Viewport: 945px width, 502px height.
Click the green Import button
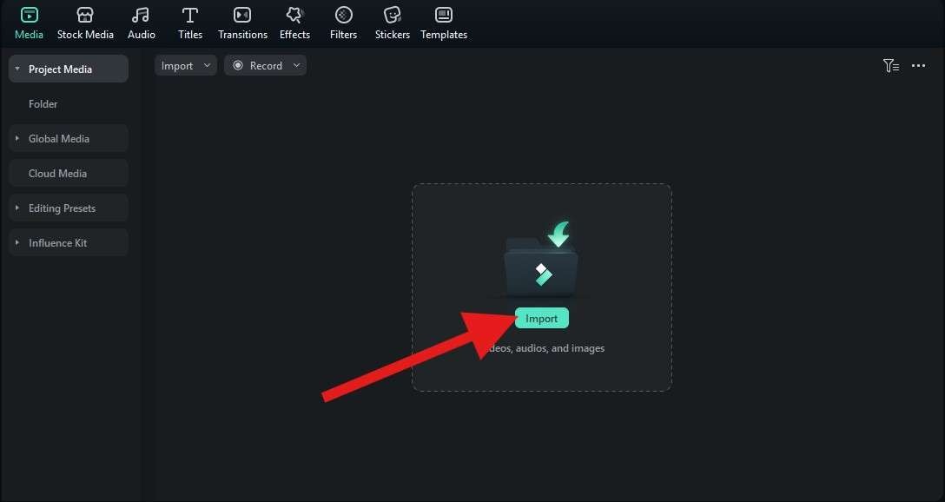541,318
